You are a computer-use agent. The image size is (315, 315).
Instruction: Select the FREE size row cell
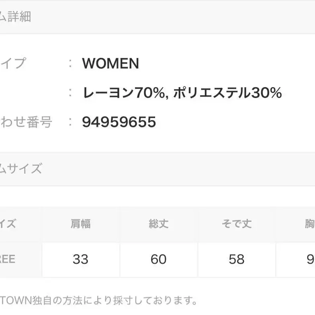coord(8,259)
